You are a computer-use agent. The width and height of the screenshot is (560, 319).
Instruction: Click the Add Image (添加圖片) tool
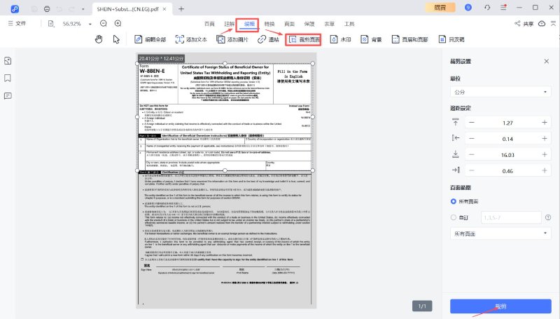click(232, 39)
